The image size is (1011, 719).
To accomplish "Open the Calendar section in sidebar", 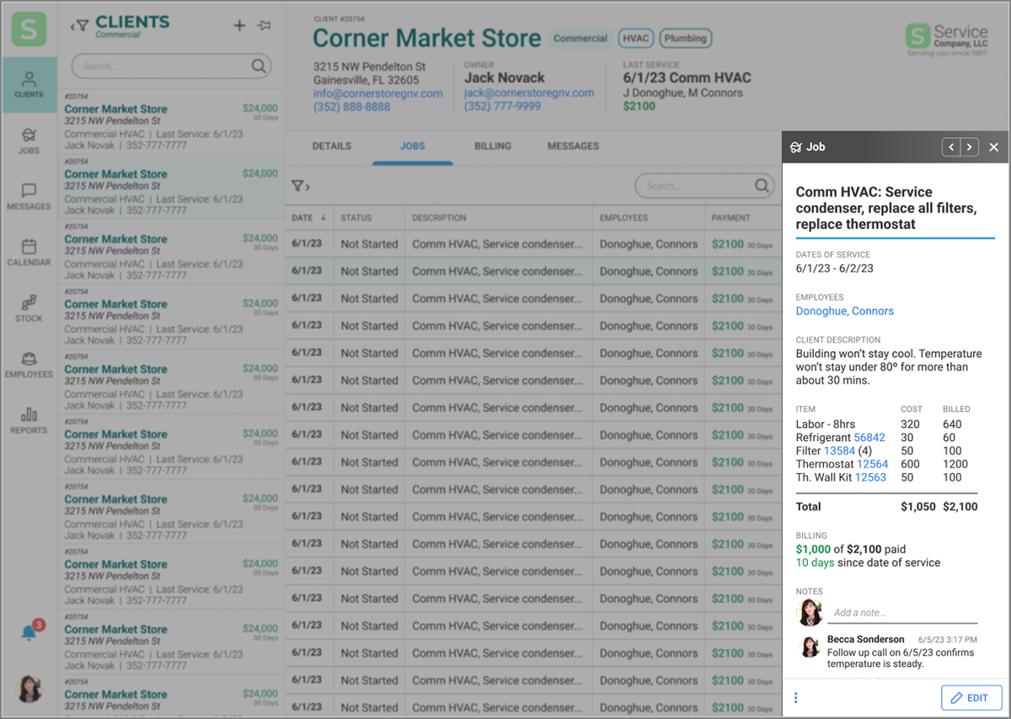I will [x=29, y=253].
